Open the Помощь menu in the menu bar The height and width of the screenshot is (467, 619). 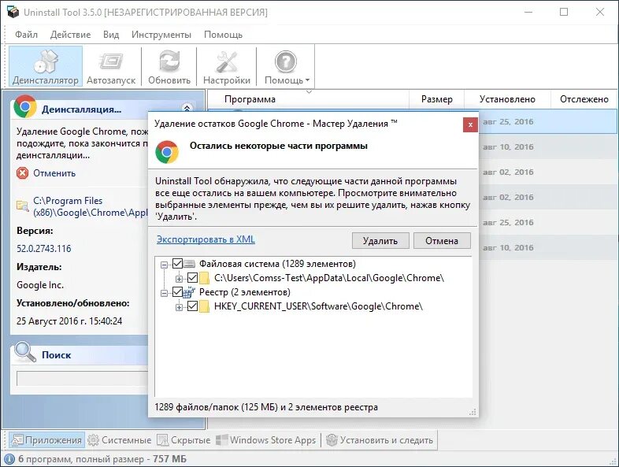click(x=223, y=35)
